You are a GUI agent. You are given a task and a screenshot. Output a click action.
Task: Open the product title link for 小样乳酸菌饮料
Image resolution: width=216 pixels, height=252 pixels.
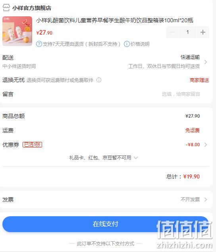[x=114, y=20]
